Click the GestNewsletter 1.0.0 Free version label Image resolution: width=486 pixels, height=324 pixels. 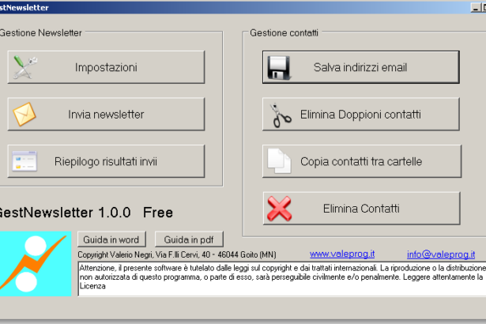click(85, 213)
